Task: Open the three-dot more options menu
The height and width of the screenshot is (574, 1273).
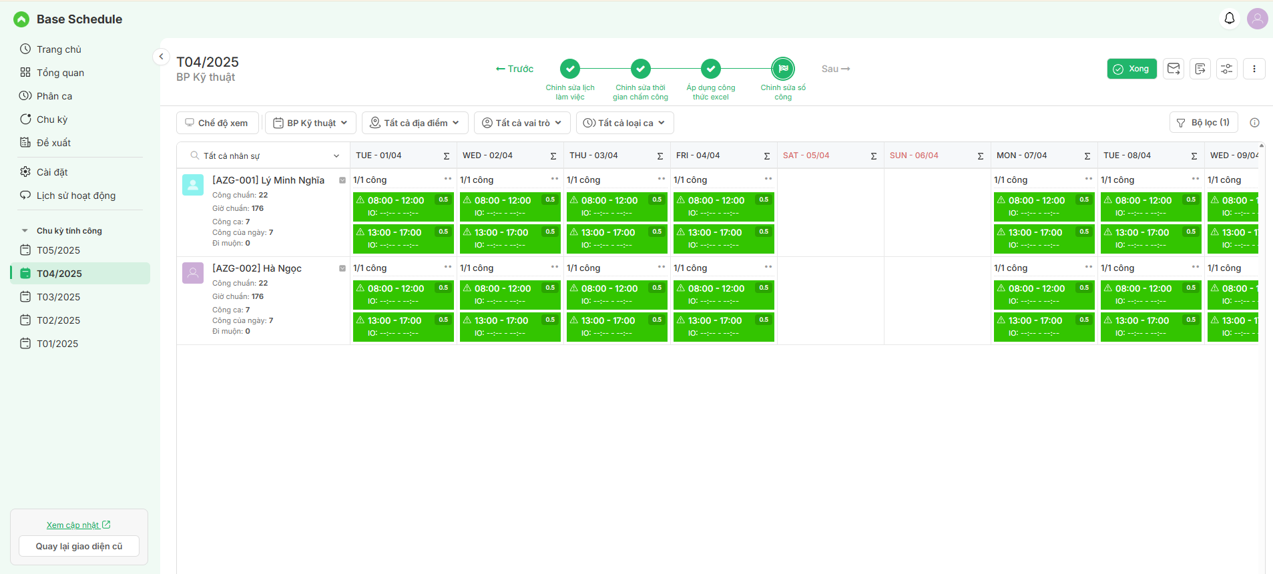Action: [1254, 69]
